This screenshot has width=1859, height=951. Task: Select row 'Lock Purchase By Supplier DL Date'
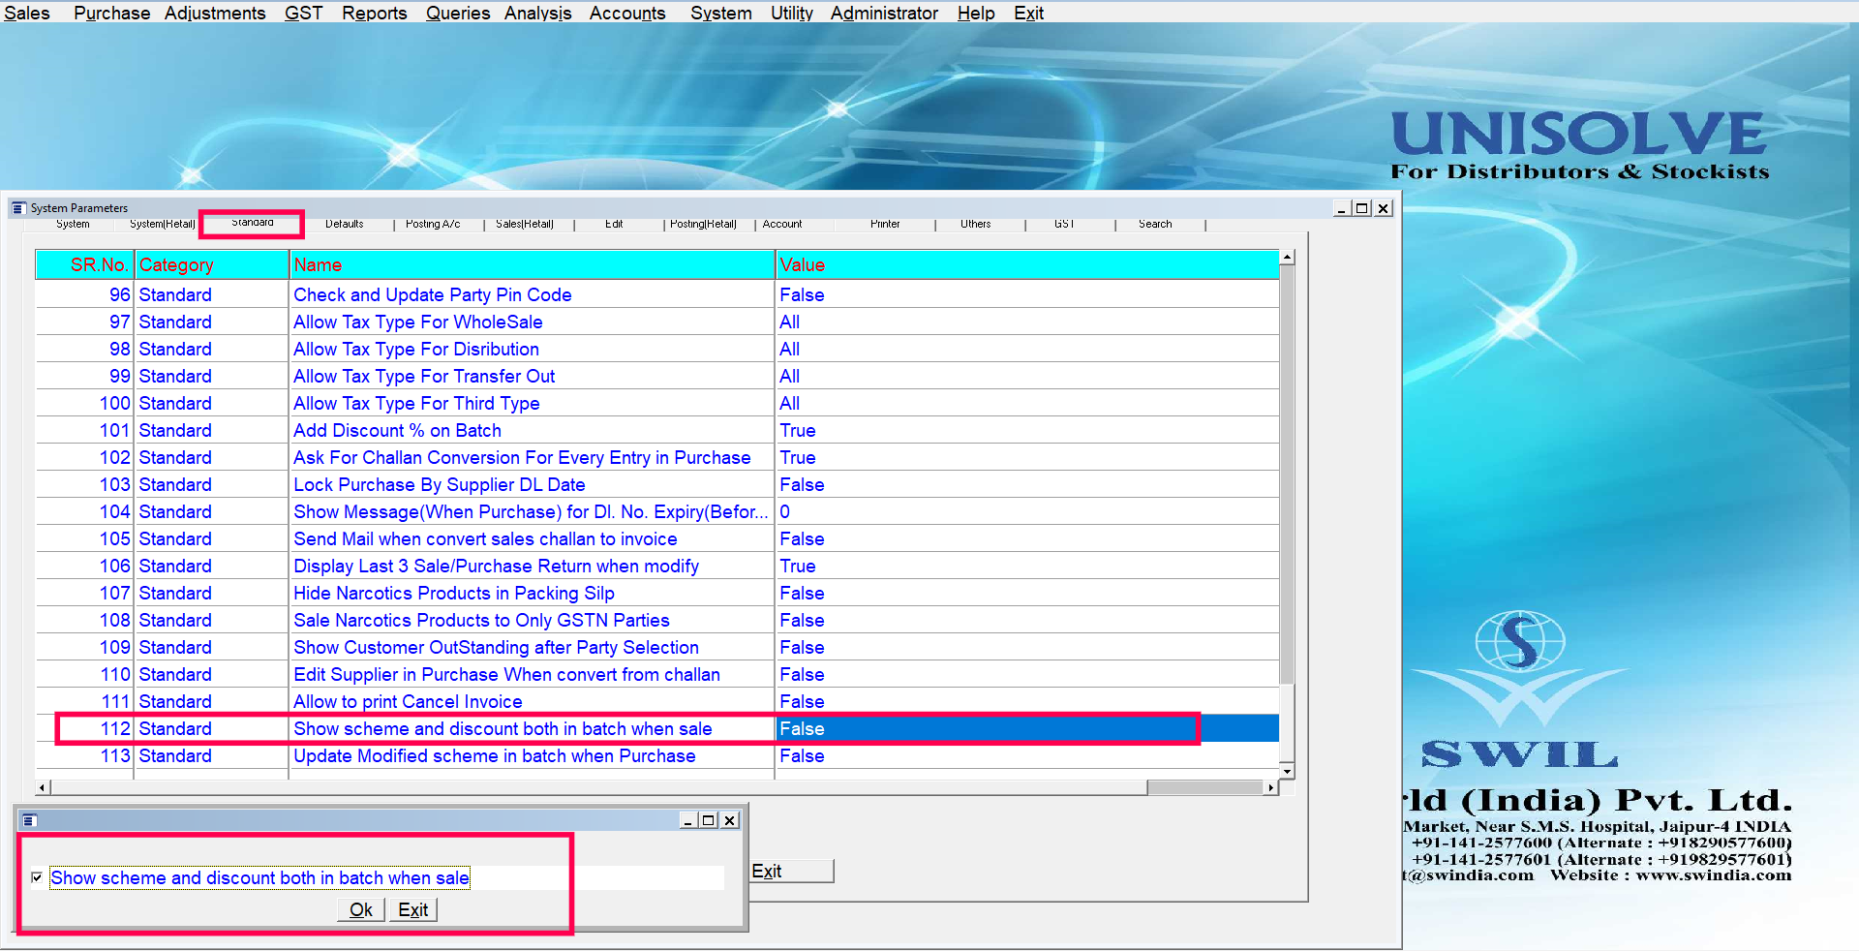657,484
